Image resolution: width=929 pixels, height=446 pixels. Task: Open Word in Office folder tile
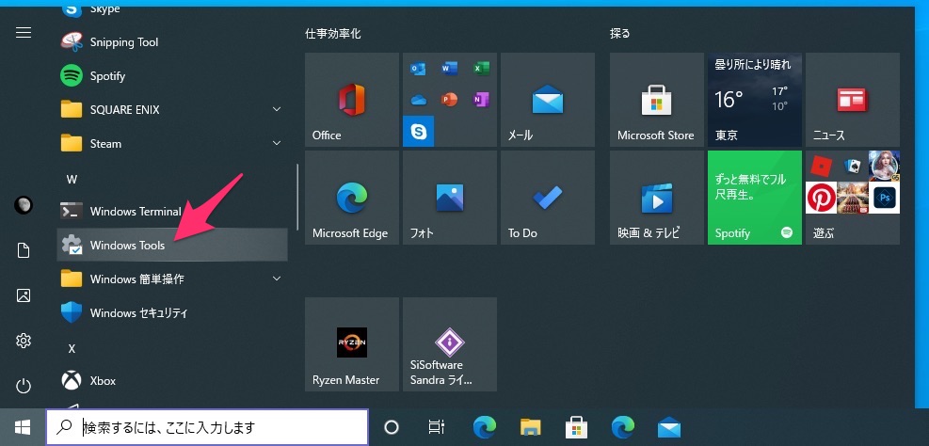click(450, 69)
